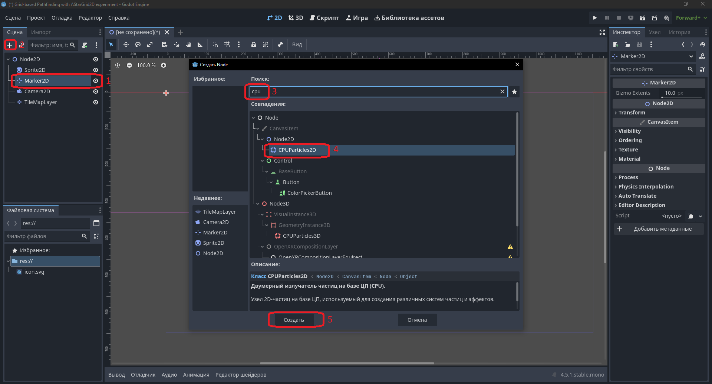Open the Отладка menu
712x384 pixels.
click(62, 18)
